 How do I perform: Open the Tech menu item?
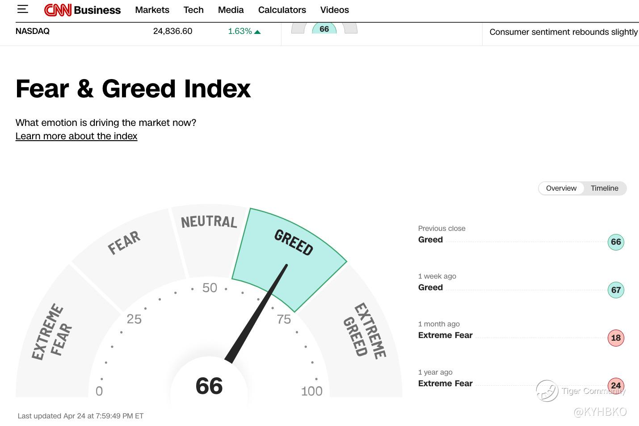point(193,10)
